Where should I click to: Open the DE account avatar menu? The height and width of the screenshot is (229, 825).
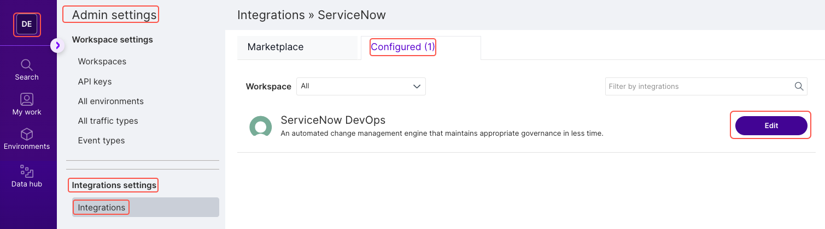click(x=27, y=24)
